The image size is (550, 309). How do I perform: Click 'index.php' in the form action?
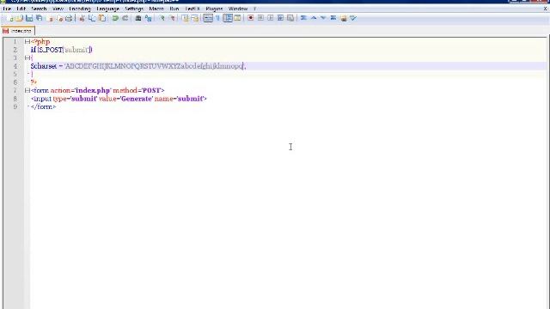93,90
